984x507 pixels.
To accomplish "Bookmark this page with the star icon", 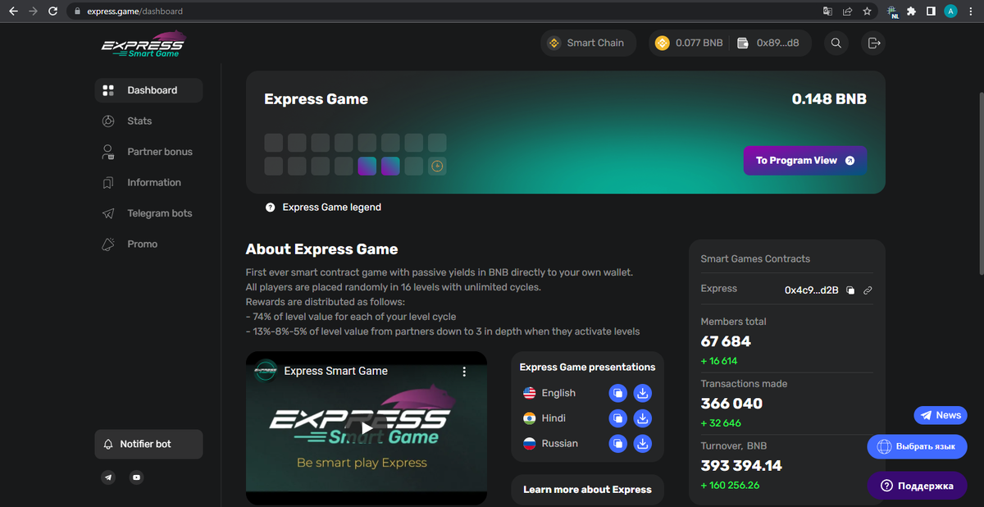I will 867,11.
